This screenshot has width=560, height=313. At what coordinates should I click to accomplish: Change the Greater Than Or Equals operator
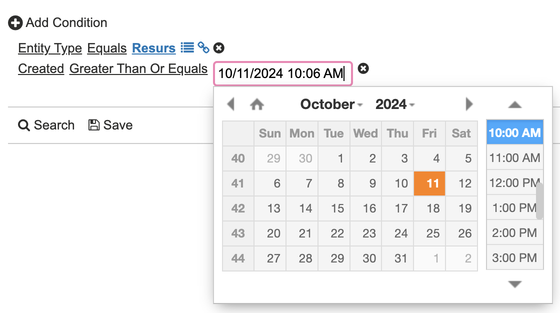click(x=138, y=69)
